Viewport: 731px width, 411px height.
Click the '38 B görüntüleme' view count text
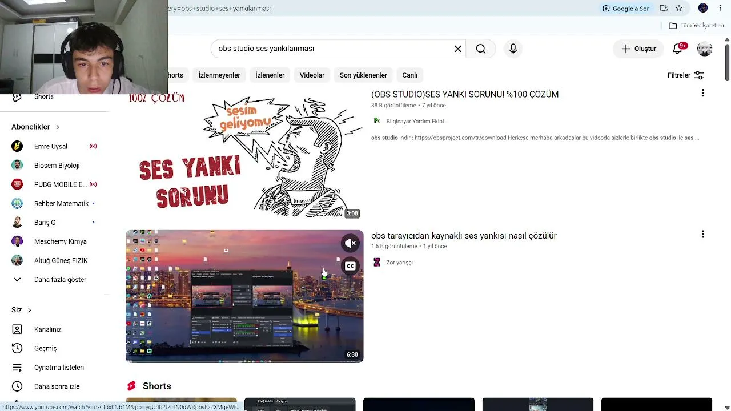393,106
